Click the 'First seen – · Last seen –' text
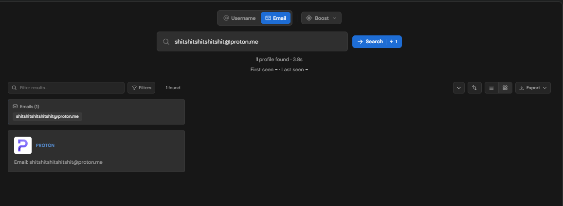The width and height of the screenshot is (563, 206). pos(279,69)
